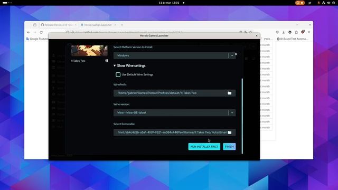Open the clock and calendar in top bar
The height and width of the screenshot is (190, 338).
tap(169, 3)
